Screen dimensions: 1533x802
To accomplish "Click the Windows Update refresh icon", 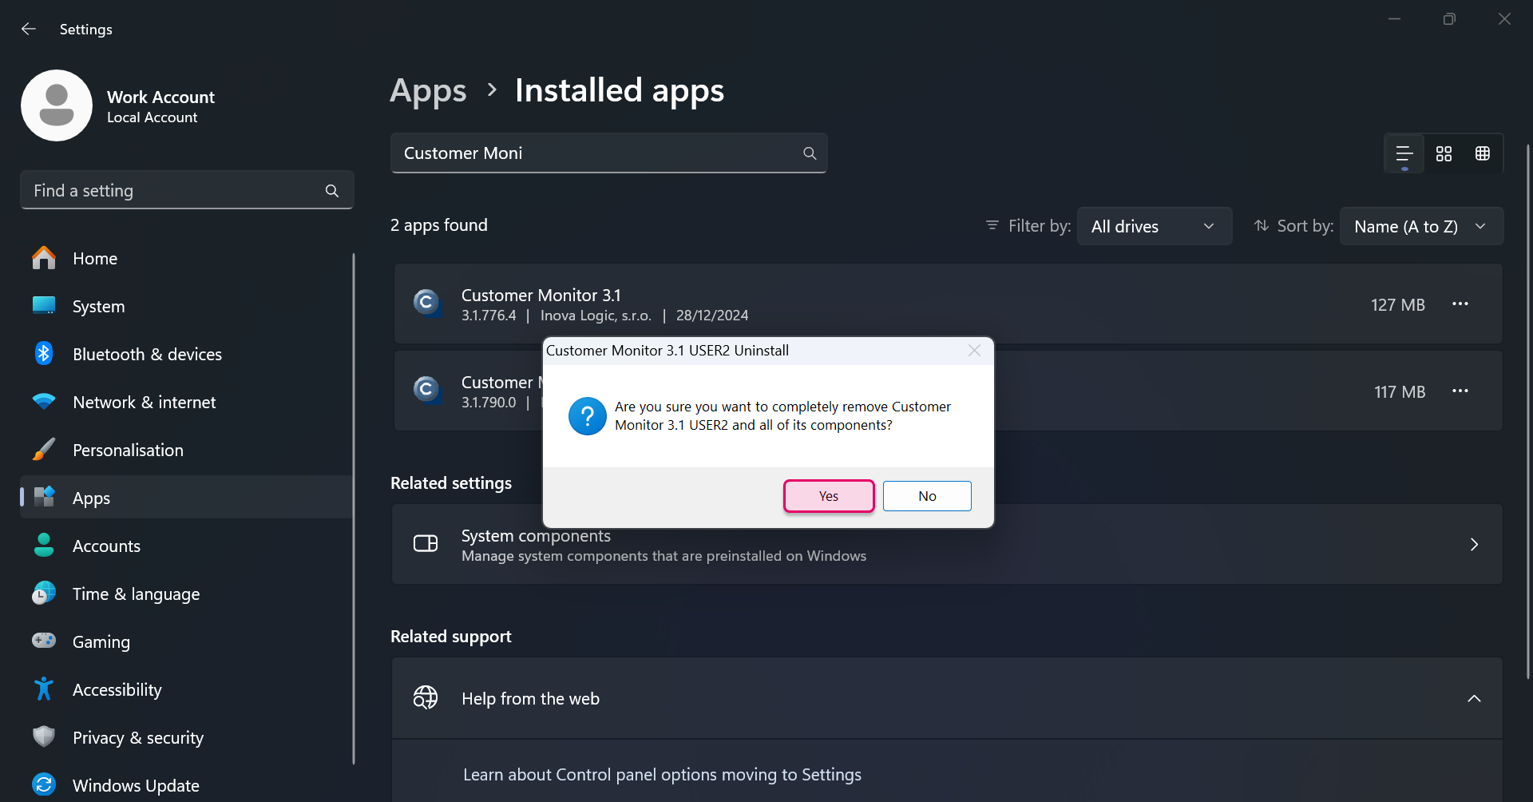I will pos(44,784).
